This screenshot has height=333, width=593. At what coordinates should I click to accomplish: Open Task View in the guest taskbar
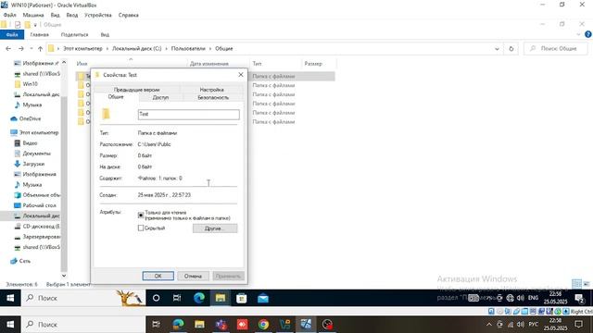click(177, 298)
